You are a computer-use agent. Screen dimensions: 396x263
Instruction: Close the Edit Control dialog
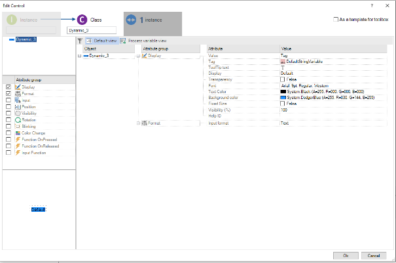tap(387, 5)
